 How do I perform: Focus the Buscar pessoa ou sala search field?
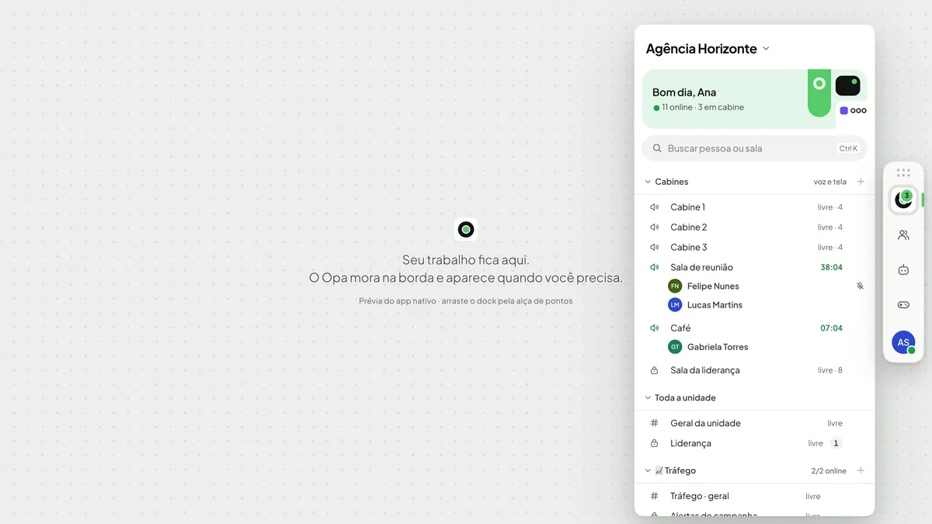point(754,148)
